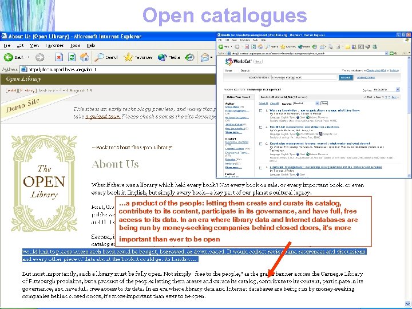Open Mail dropdown arrow in Open Library window
The width and height of the screenshot is (412, 309).
click(x=211, y=57)
